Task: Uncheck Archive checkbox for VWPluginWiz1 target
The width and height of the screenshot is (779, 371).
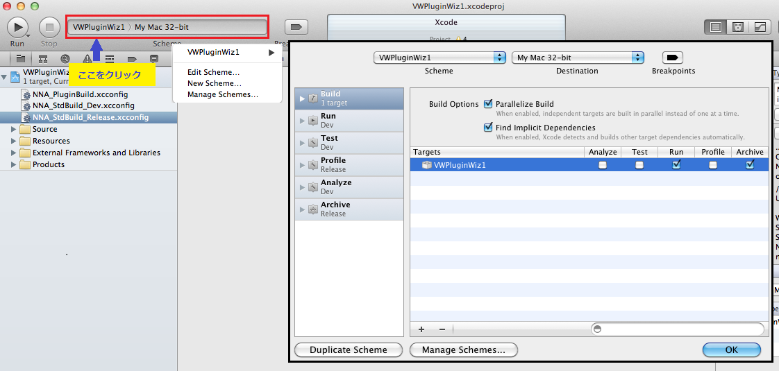Action: click(750, 164)
